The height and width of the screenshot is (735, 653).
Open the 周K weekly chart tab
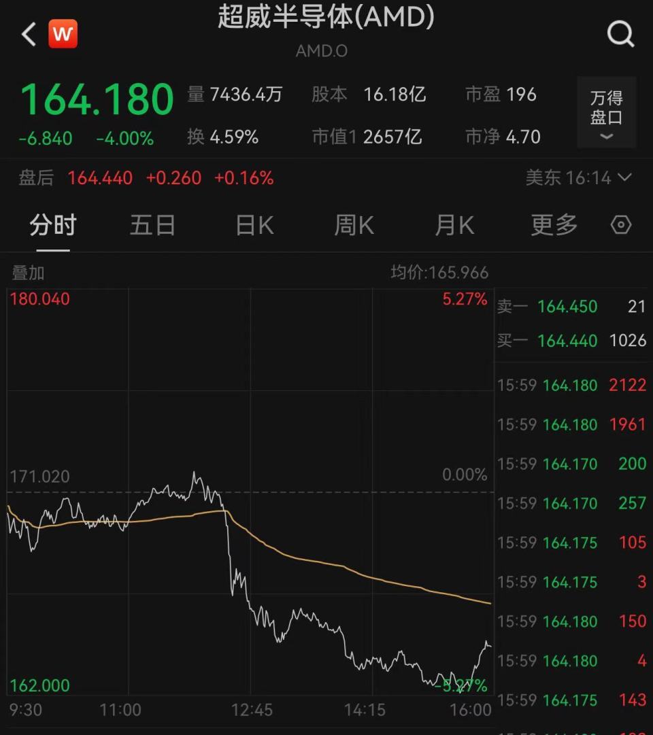pyautogui.click(x=353, y=225)
